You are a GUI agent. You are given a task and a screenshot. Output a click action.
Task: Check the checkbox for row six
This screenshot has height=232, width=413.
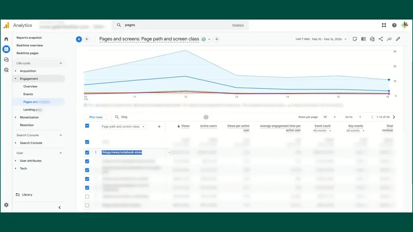87,197
